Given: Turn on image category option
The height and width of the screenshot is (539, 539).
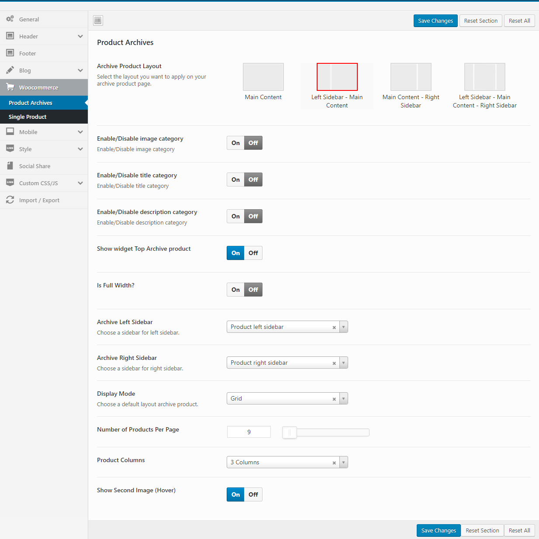Looking at the screenshot, I should click(x=235, y=143).
